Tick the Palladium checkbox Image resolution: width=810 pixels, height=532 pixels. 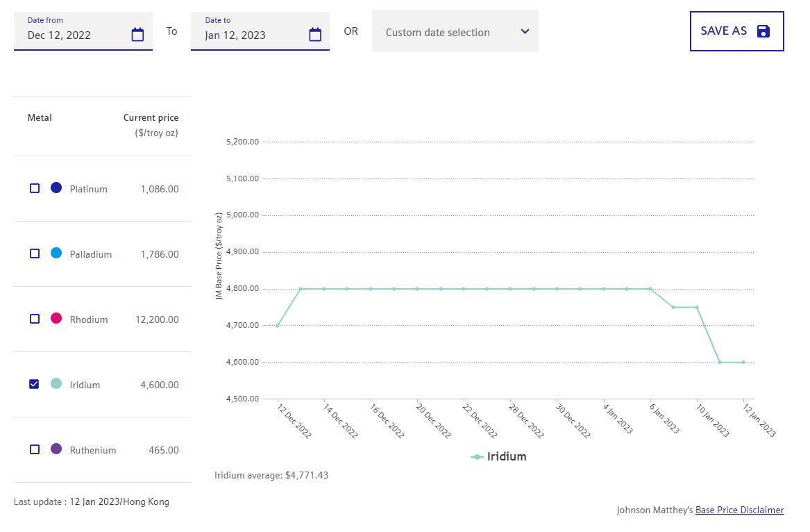35,253
